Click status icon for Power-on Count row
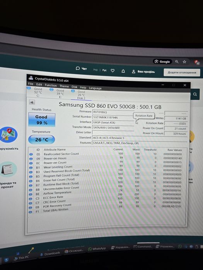The width and height of the screenshot is (203, 270). pyautogui.click(x=31, y=163)
